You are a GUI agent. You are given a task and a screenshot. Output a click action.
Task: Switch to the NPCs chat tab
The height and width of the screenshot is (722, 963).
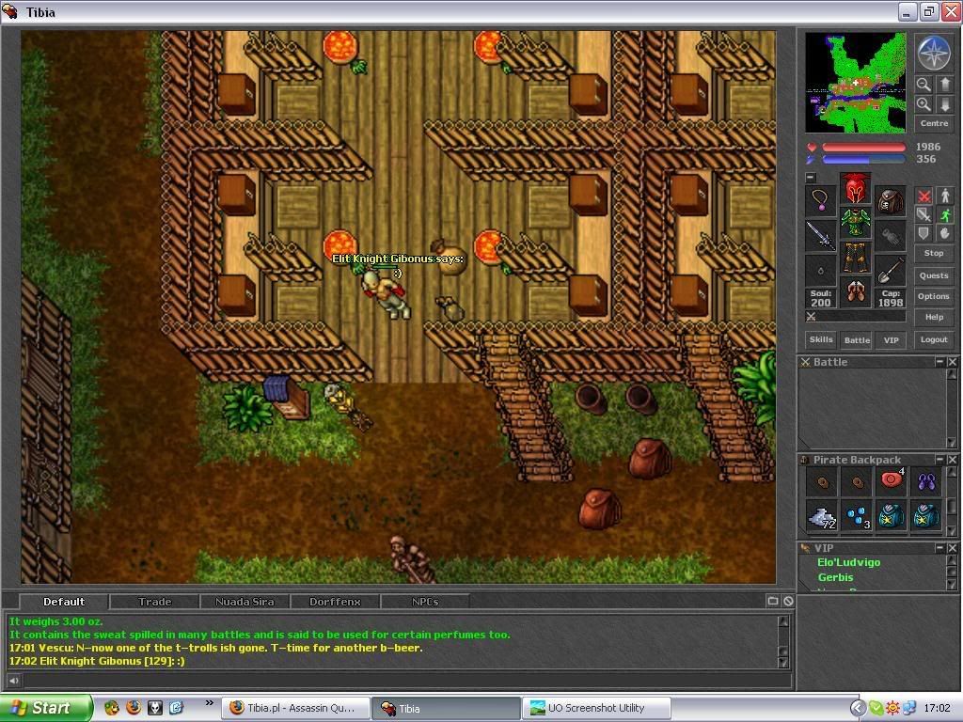click(425, 602)
